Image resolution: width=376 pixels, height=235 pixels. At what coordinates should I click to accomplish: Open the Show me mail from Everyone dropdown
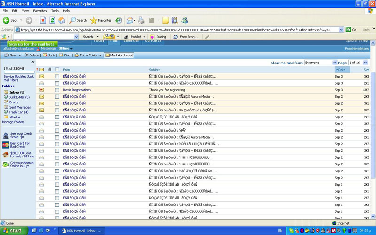coord(321,63)
